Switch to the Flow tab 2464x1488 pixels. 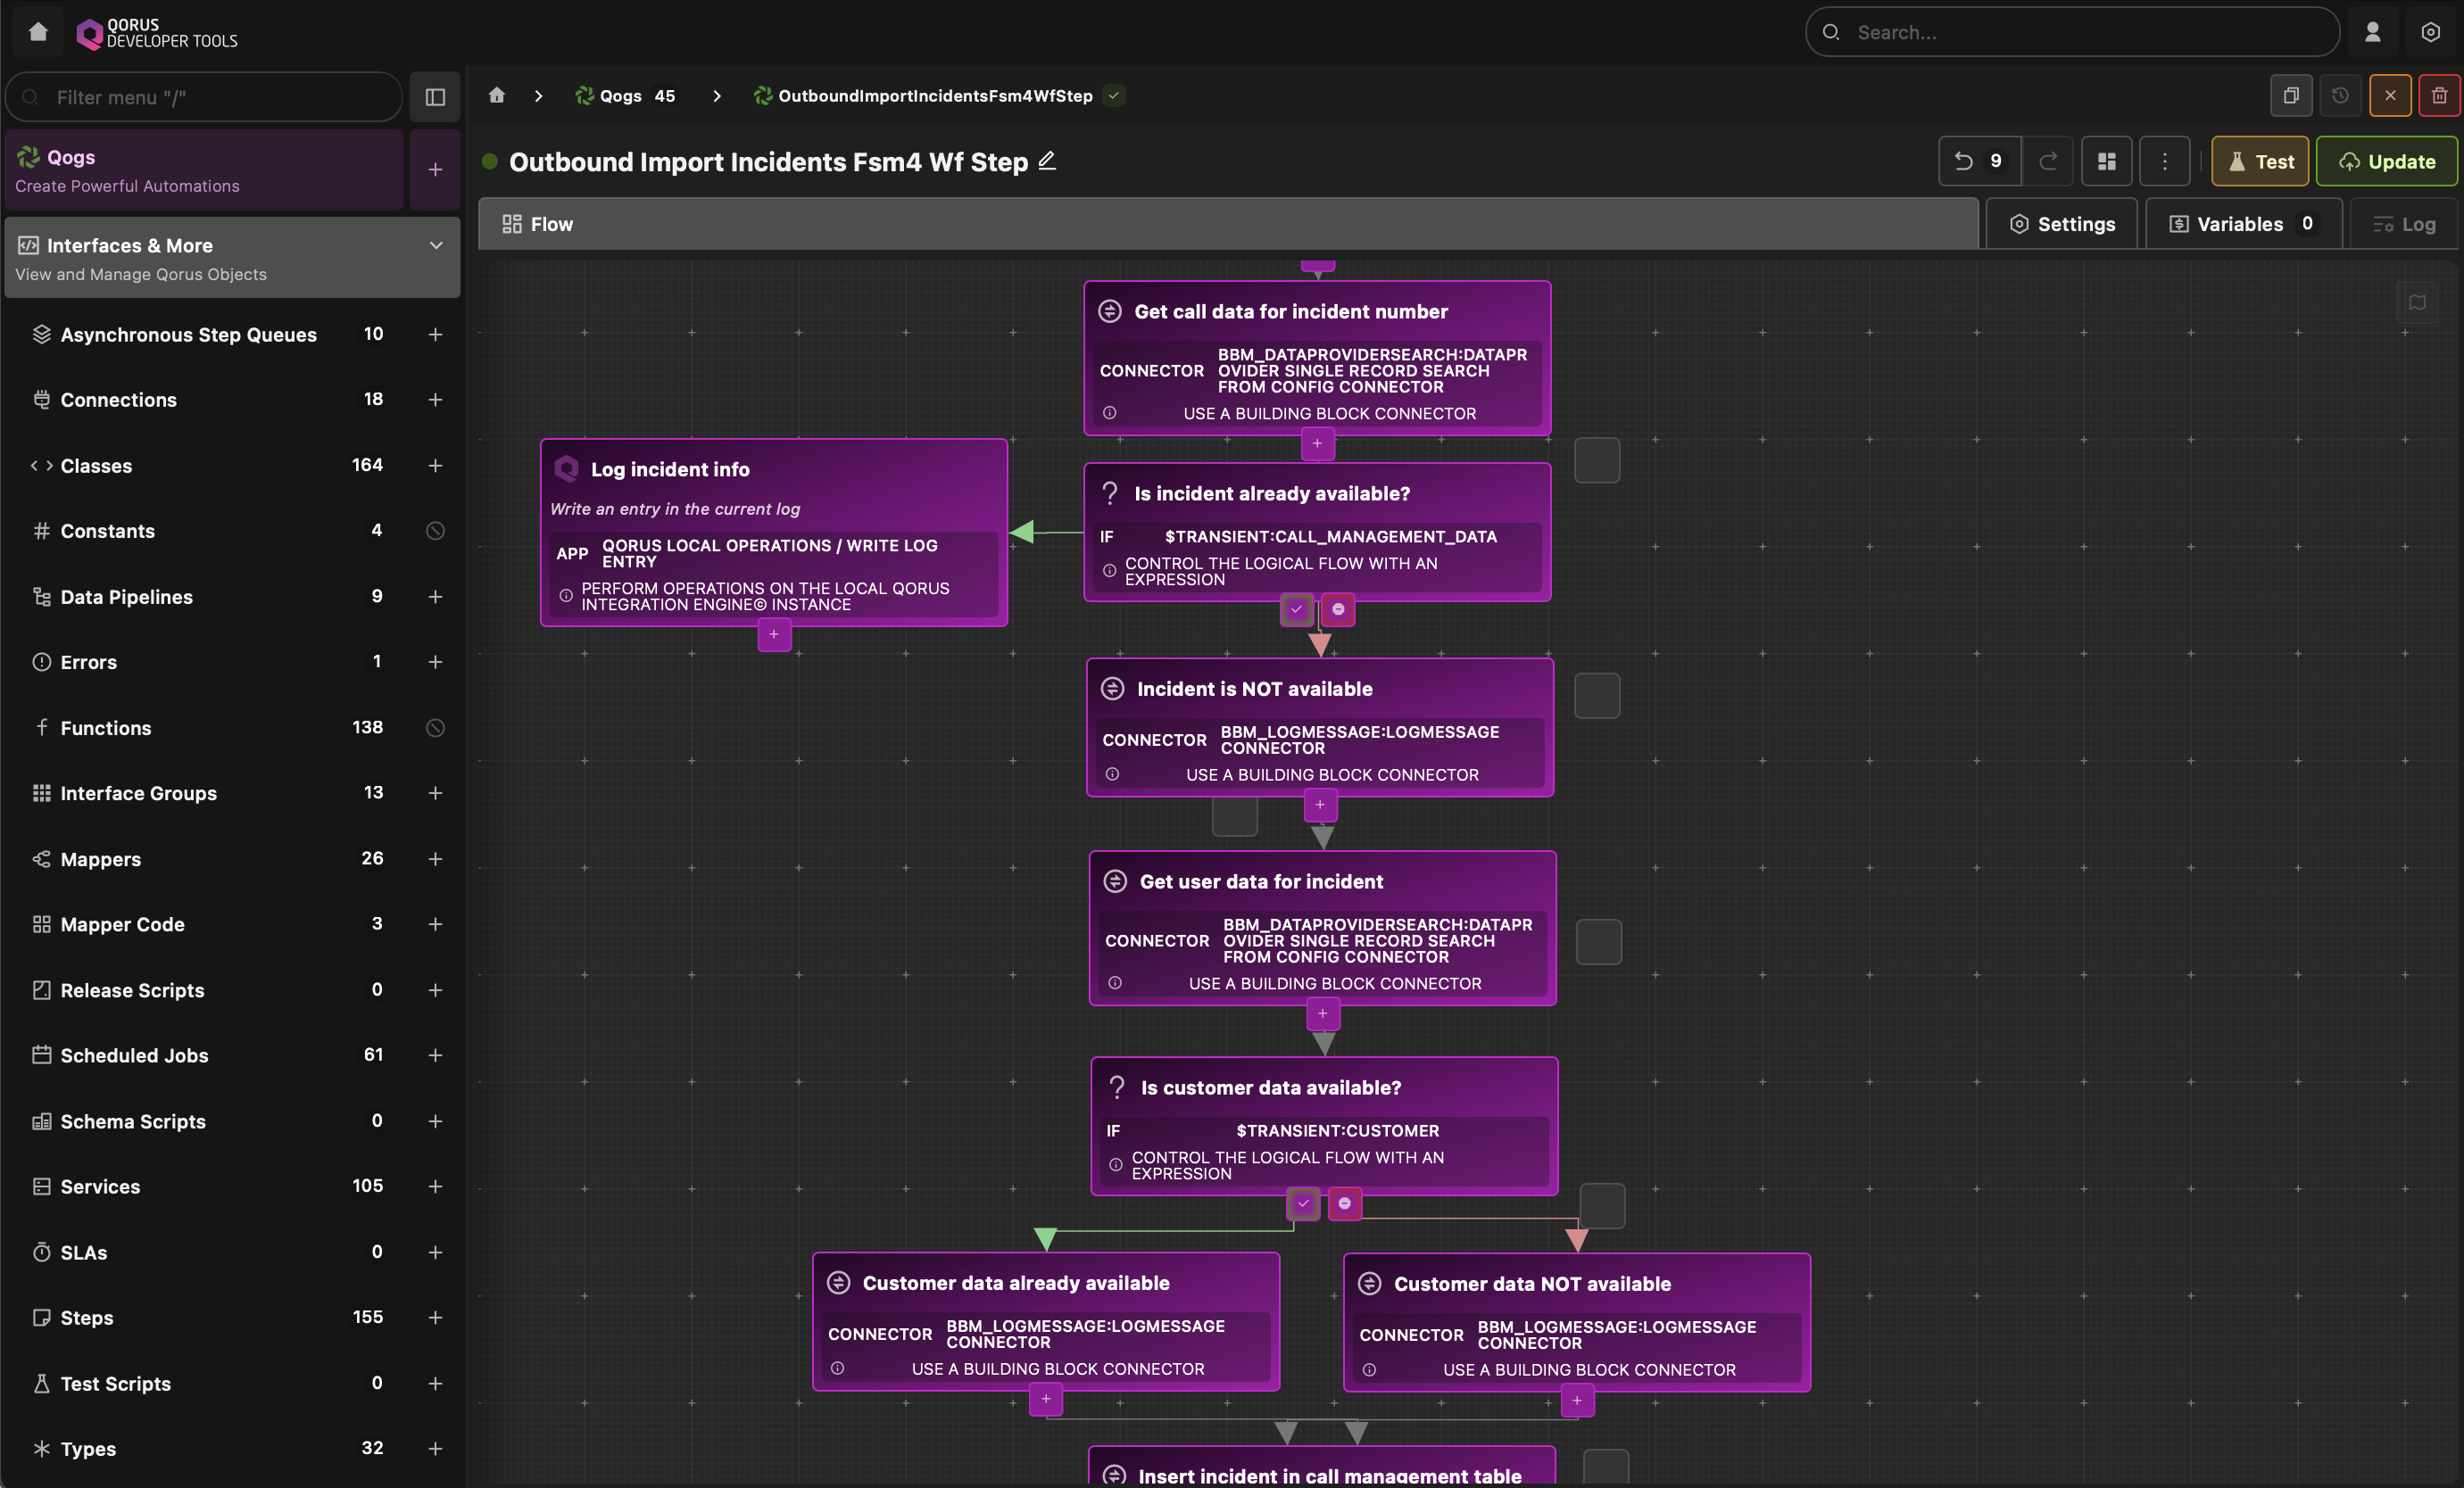[x=1227, y=224]
